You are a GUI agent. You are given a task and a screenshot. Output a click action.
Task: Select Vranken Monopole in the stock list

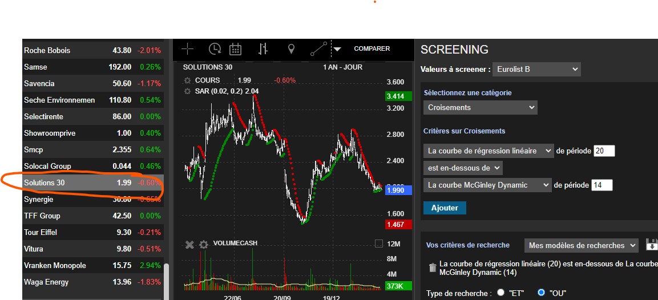(93, 266)
